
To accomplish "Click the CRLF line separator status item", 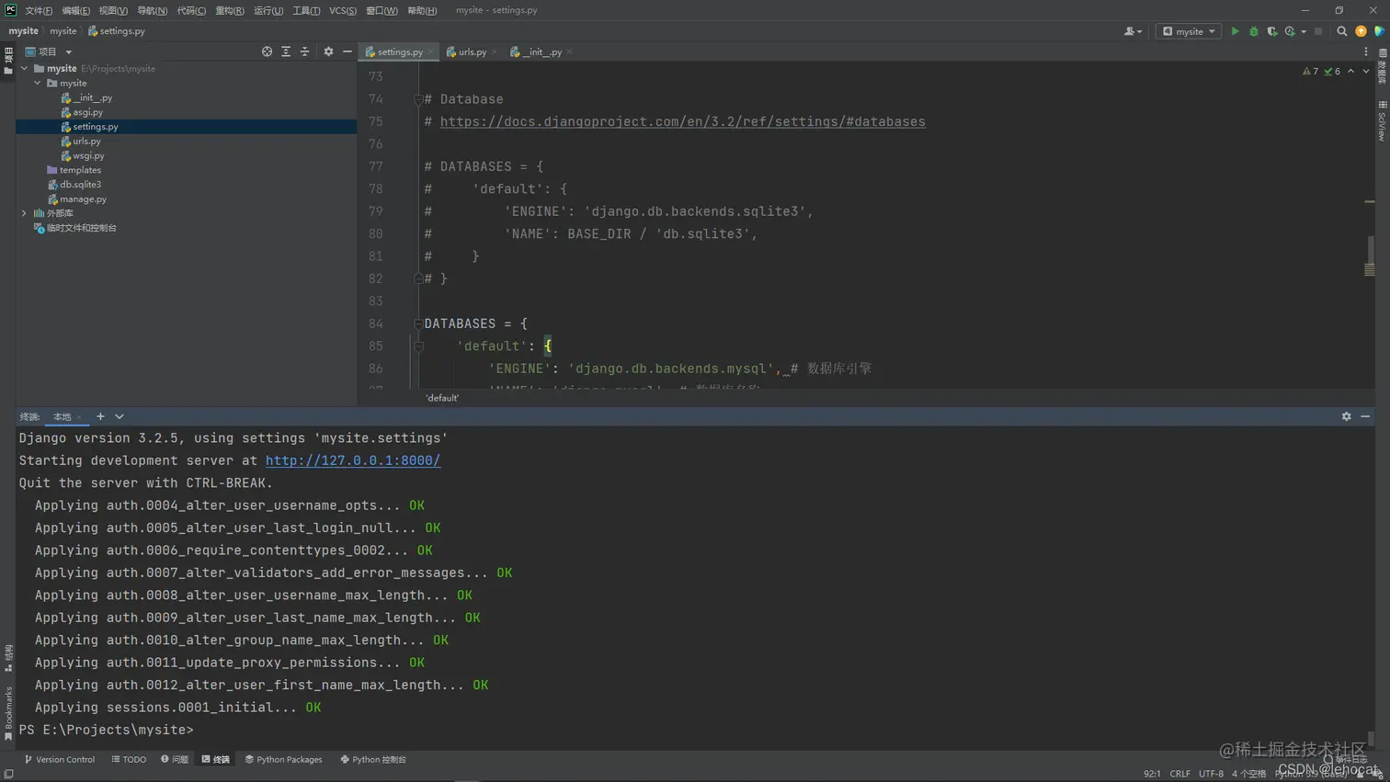I will 1179,774.
